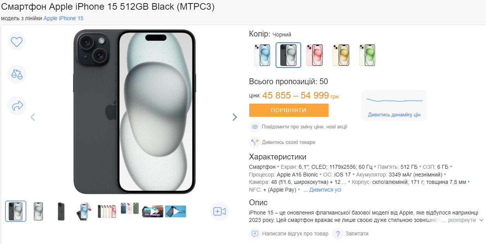
Task: Open the Apple iPhone 15 lineup link
Action: point(64,18)
